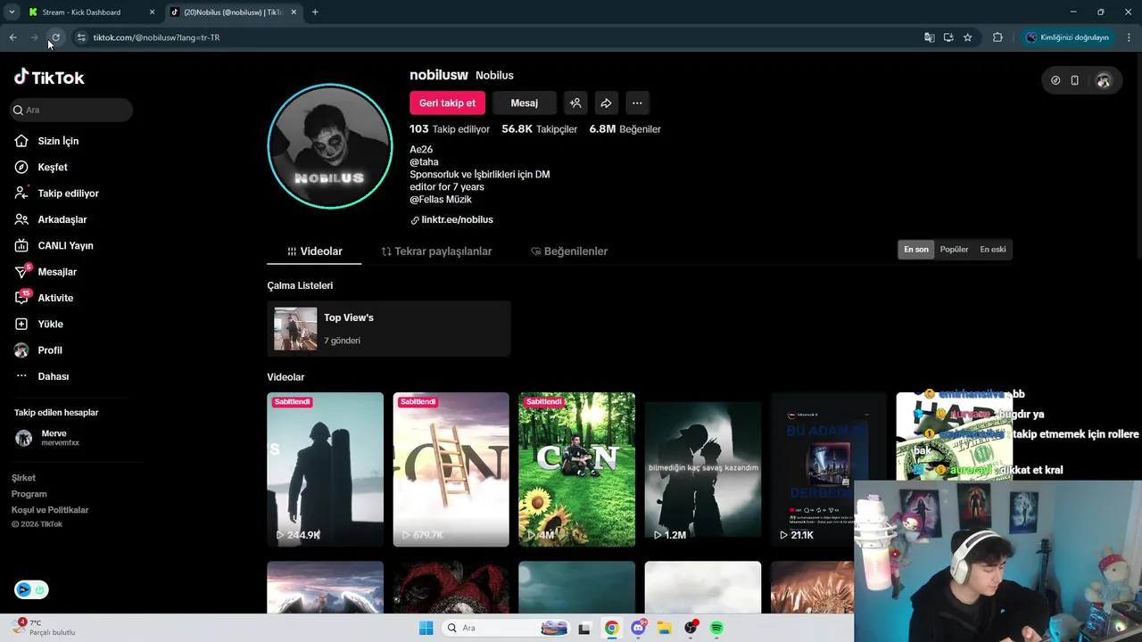The width and height of the screenshot is (1142, 642).
Task: Open Aktivite notifications
Action: coord(44,298)
